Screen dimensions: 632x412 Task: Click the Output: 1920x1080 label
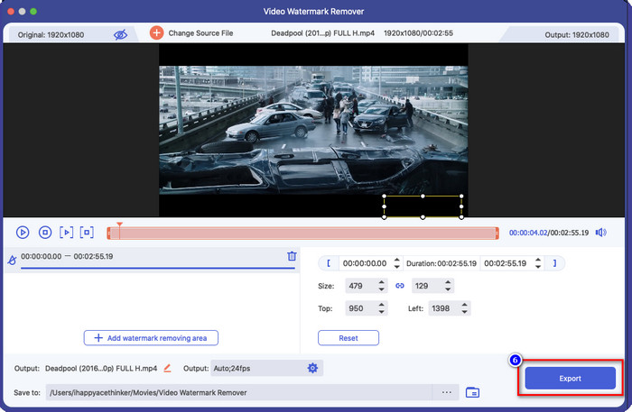click(x=577, y=34)
